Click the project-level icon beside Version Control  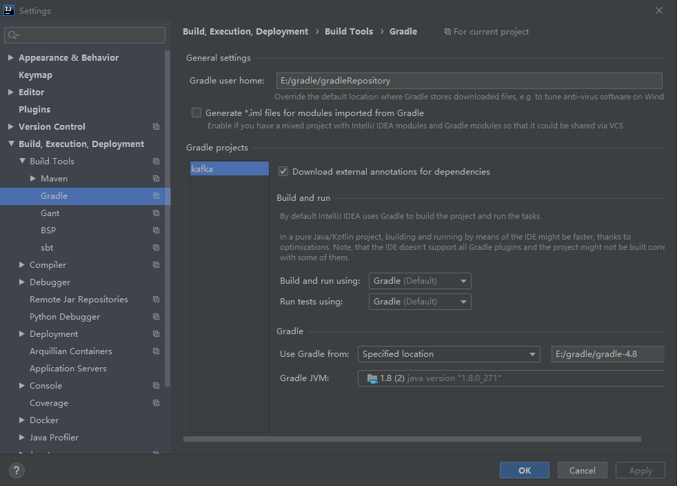(156, 127)
